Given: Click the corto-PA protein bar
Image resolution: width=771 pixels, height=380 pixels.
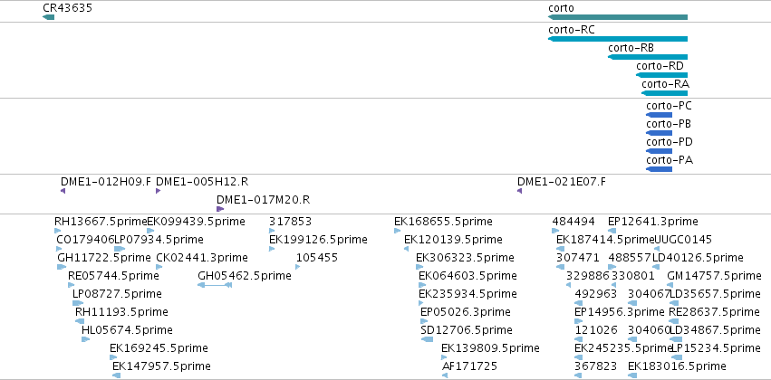Looking at the screenshot, I should tap(659, 169).
